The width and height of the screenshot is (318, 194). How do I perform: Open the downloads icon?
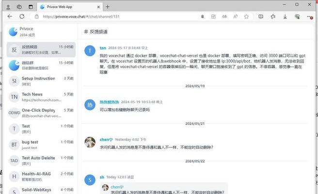pyautogui.click(x=285, y=16)
